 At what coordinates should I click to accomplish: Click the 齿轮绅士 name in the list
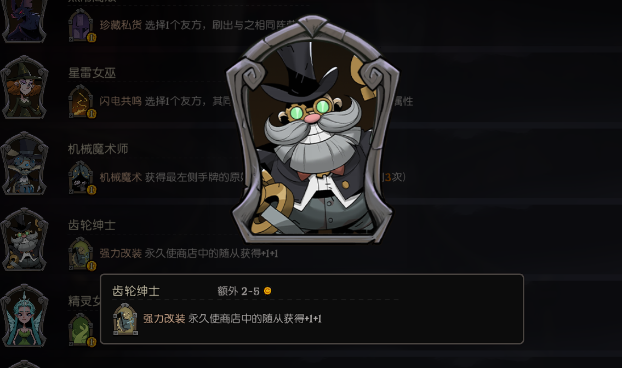(92, 225)
